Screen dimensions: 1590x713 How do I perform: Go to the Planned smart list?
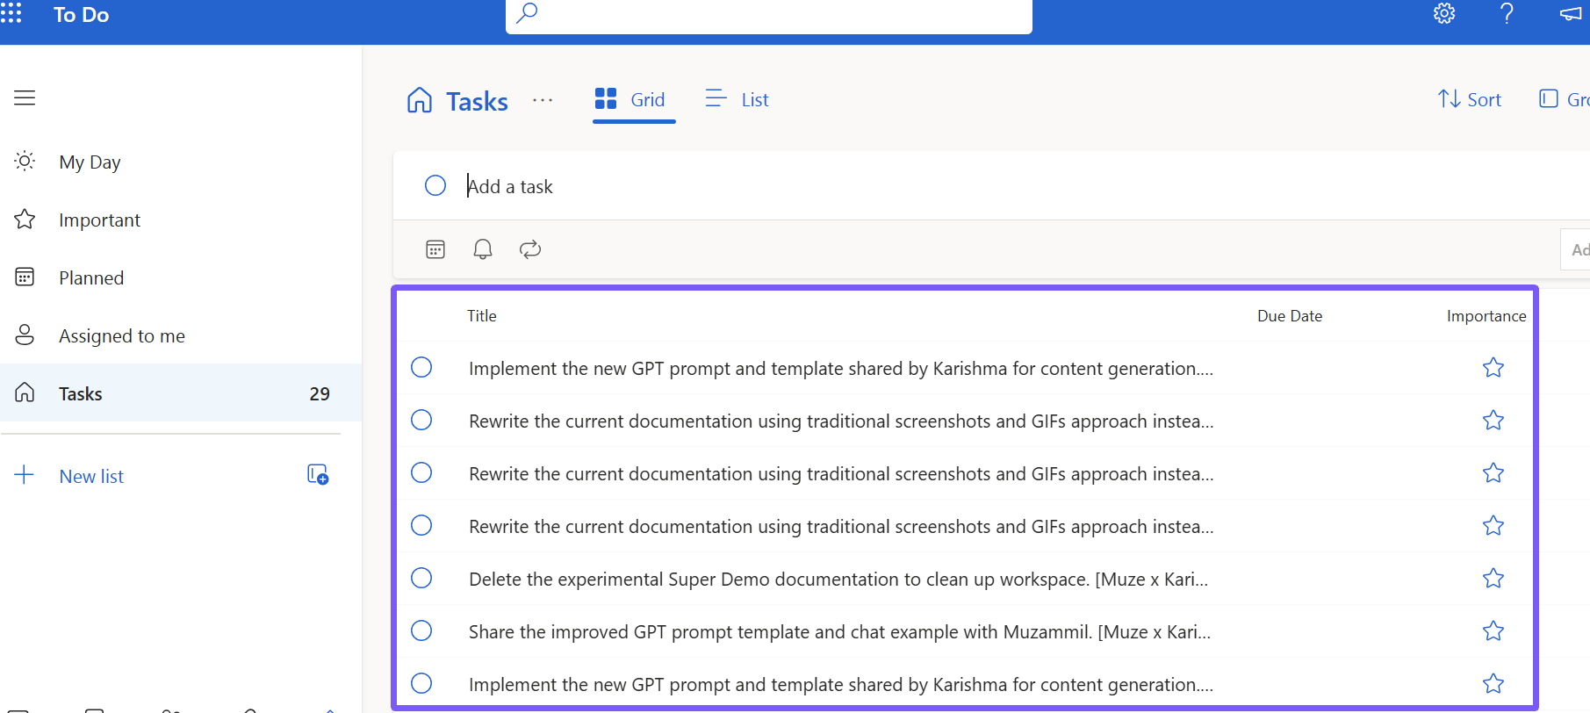click(x=90, y=277)
